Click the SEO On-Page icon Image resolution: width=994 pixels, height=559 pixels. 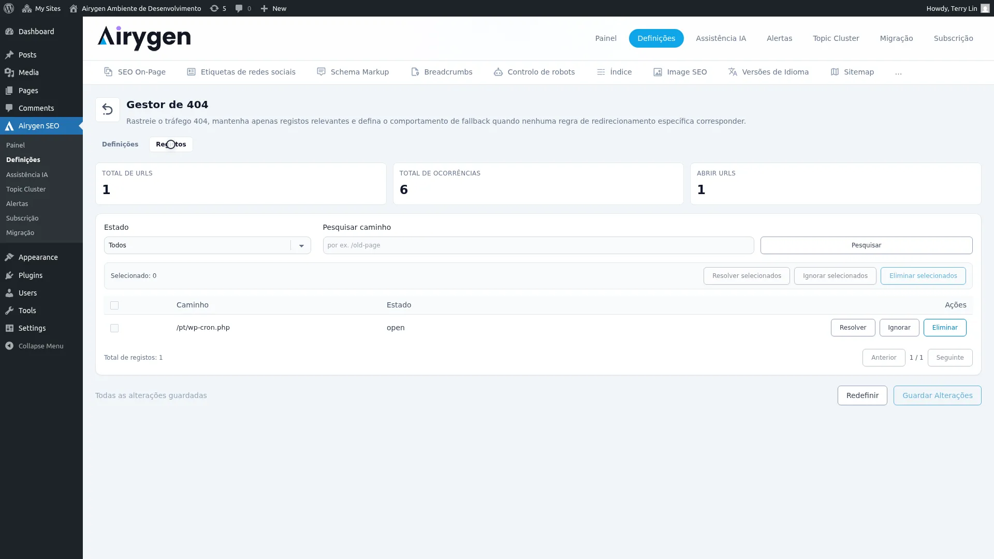pyautogui.click(x=108, y=72)
